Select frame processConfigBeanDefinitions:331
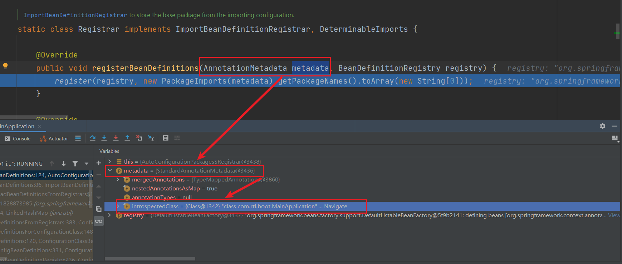 click(46, 250)
